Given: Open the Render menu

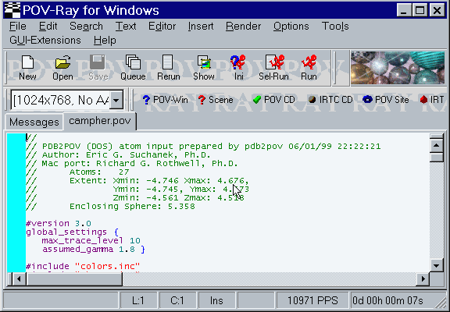Looking at the screenshot, I should pos(244,27).
